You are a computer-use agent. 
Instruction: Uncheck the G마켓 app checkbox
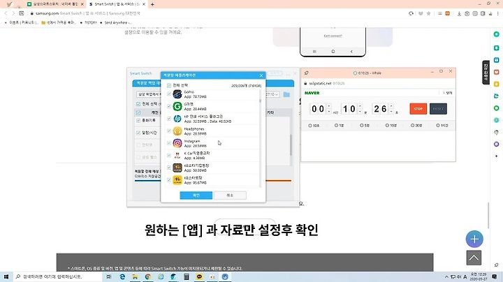[x=169, y=106]
